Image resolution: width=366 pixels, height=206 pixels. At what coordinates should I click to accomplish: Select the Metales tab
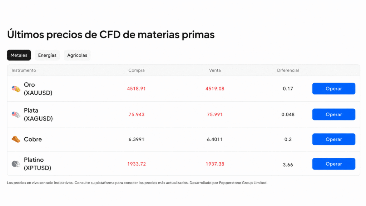point(19,55)
